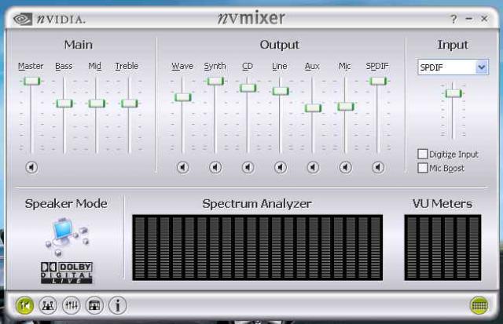Image resolution: width=503 pixels, height=324 pixels.
Task: Click the Mic slider handle
Action: coord(346,106)
